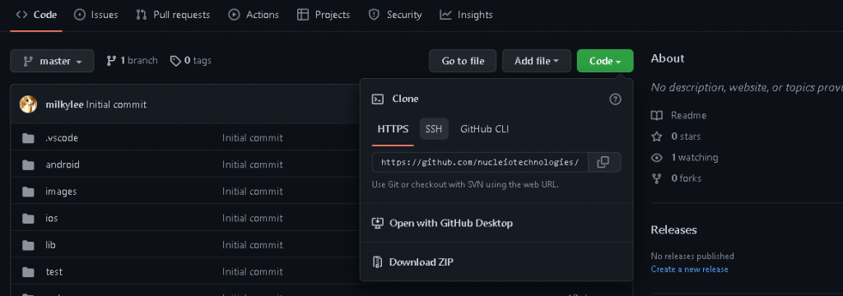
Task: Click the folder icon beside lib
Action: [29, 246]
